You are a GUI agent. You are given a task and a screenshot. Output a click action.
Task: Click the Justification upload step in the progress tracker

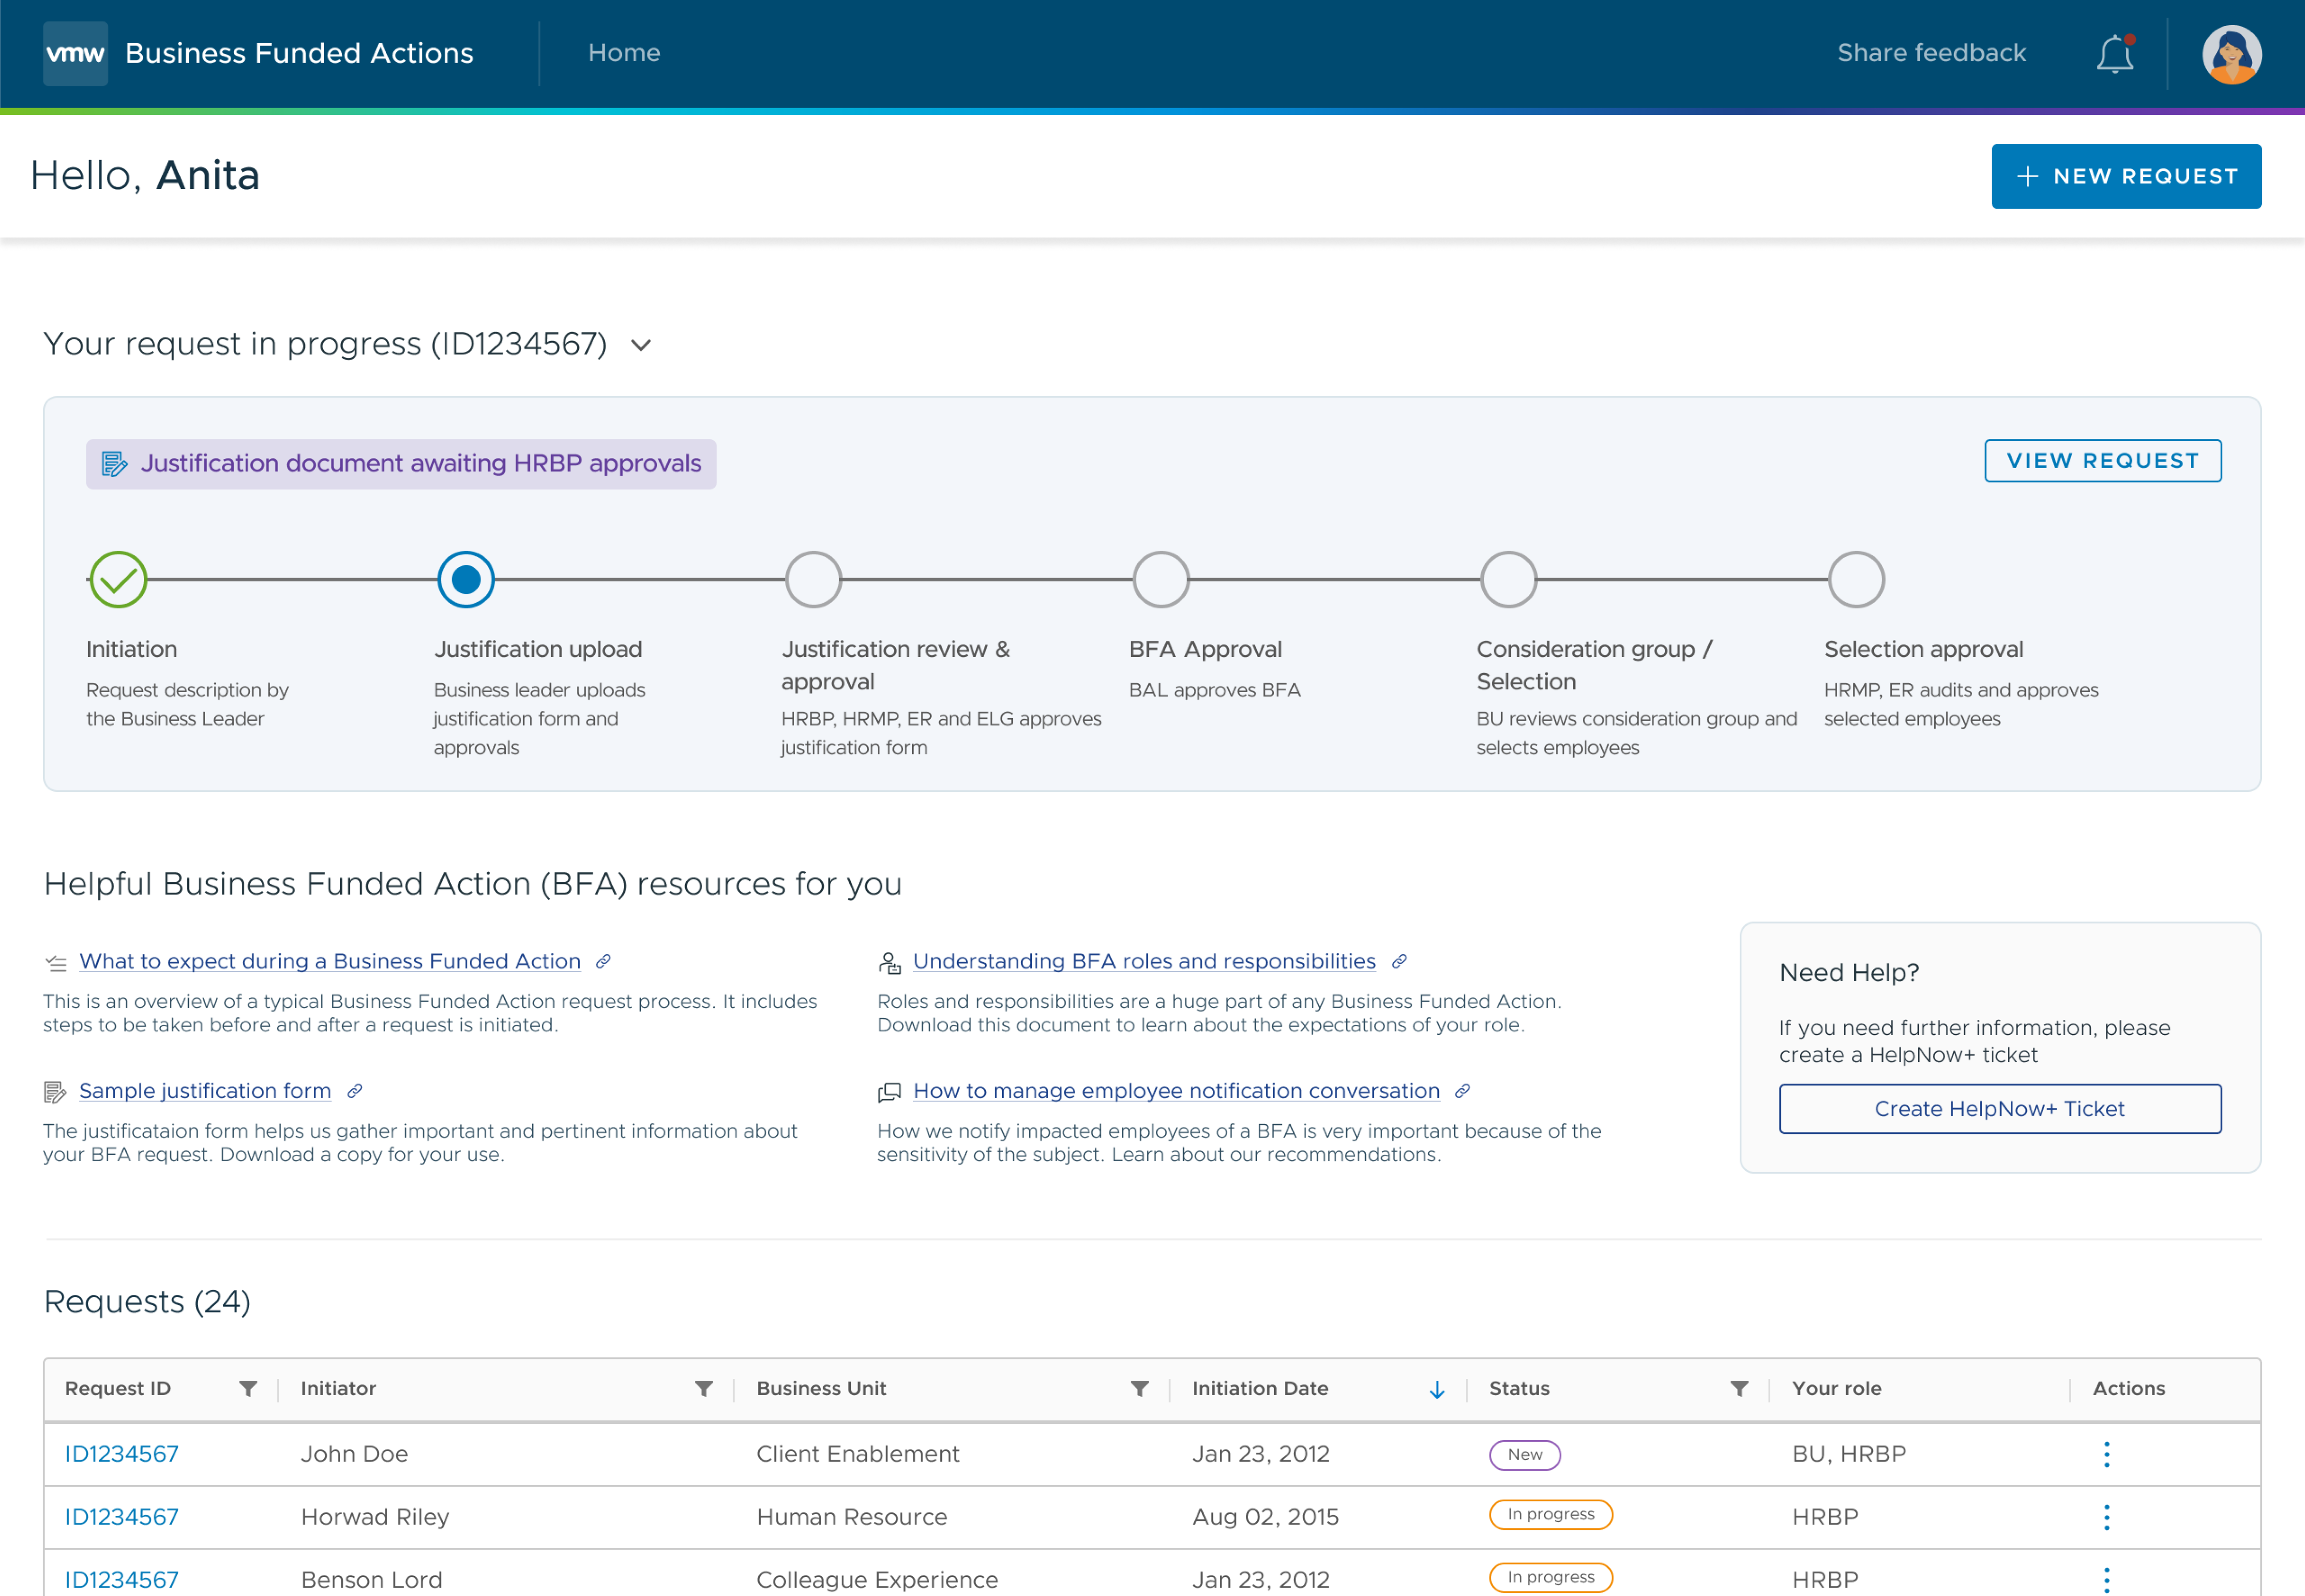tap(465, 578)
